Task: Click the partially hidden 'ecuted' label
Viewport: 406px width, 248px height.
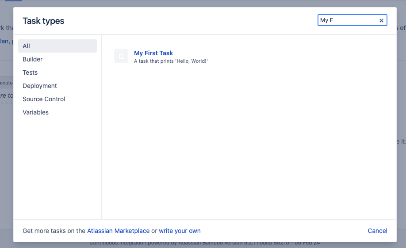Action: coord(6,83)
